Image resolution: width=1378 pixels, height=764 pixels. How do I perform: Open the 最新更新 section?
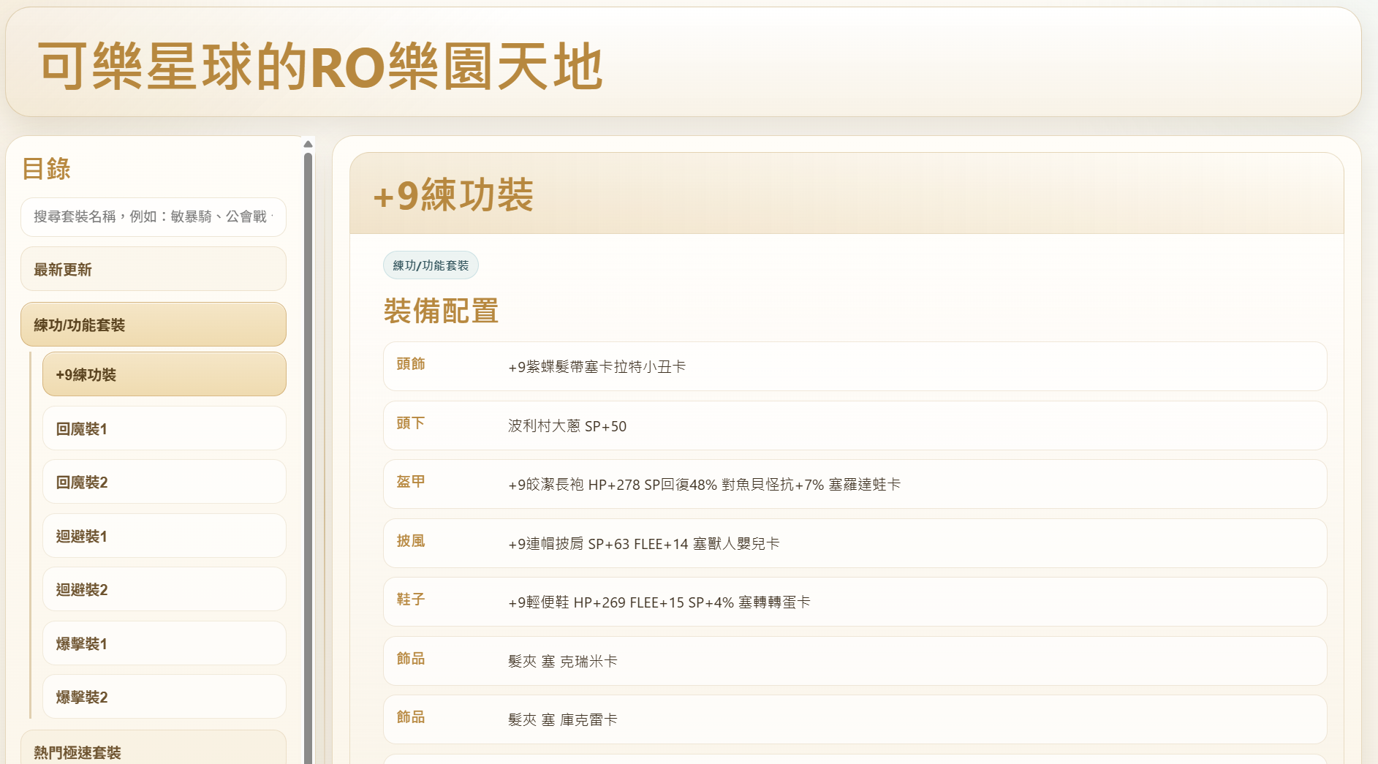click(153, 269)
